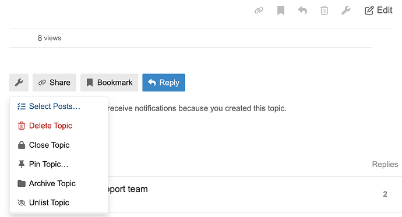Open post admin actions wrench in the top row
Image resolution: width=402 pixels, height=217 pixels.
click(x=346, y=10)
